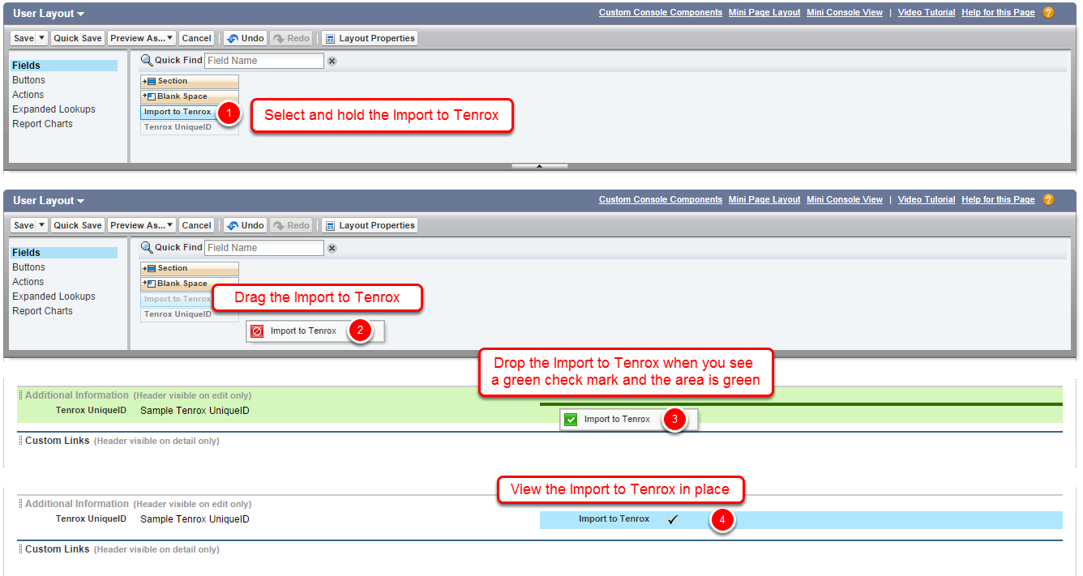Open Mini Console View link, upper header
This screenshot has height=576, width=1083.
tap(845, 13)
